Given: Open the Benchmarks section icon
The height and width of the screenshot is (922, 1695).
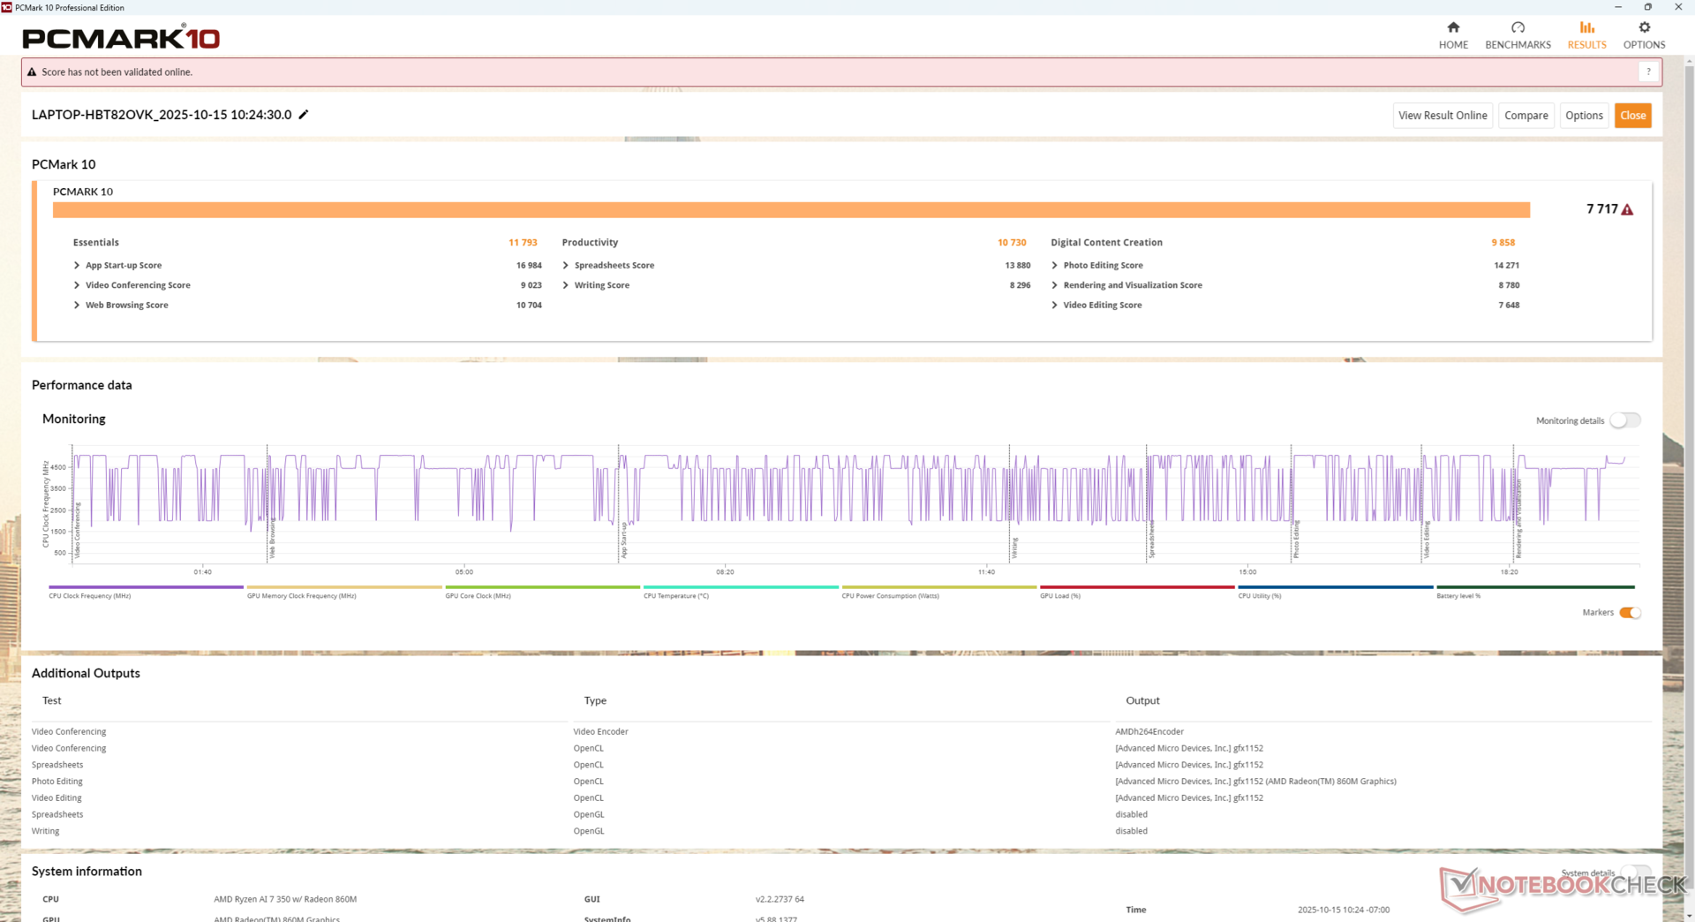Looking at the screenshot, I should tap(1518, 27).
